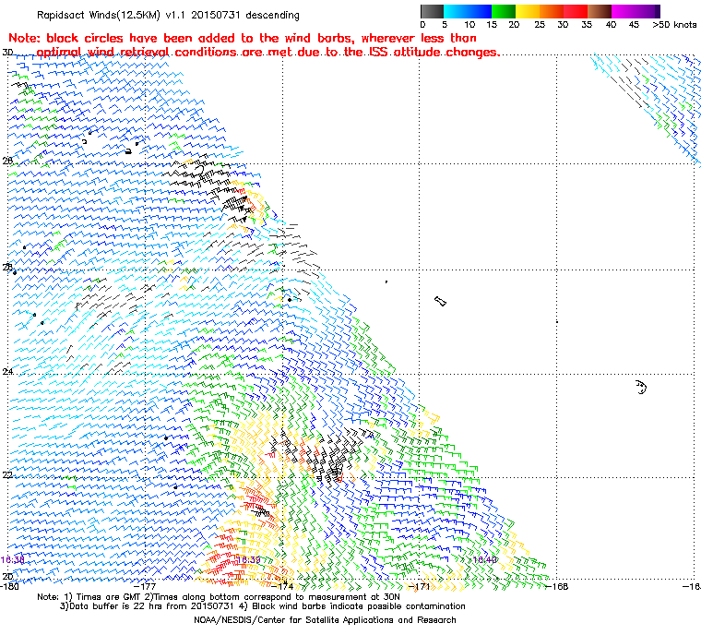Viewport: 701px width, 635px height.
Task: Click the 16:40 time marker
Action: (484, 560)
